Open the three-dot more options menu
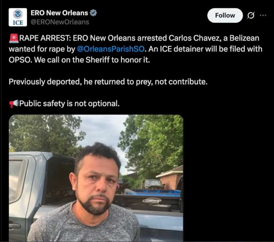274x242 pixels. (x=263, y=15)
